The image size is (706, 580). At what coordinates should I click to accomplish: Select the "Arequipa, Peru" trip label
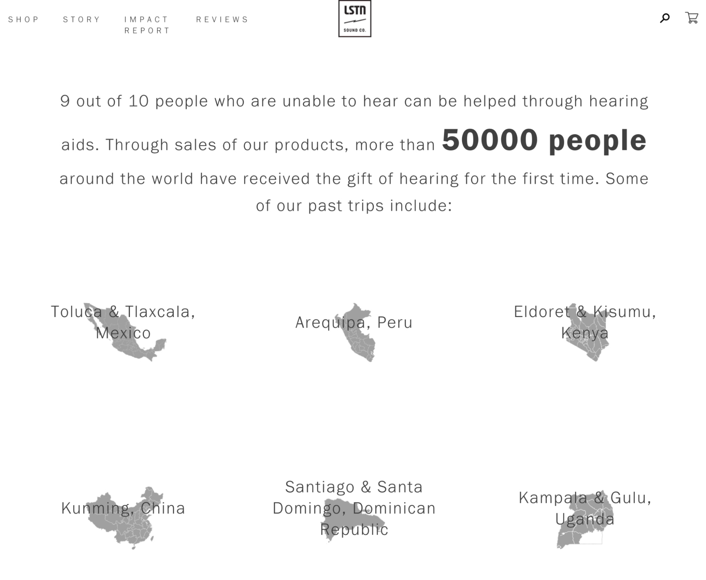point(354,322)
